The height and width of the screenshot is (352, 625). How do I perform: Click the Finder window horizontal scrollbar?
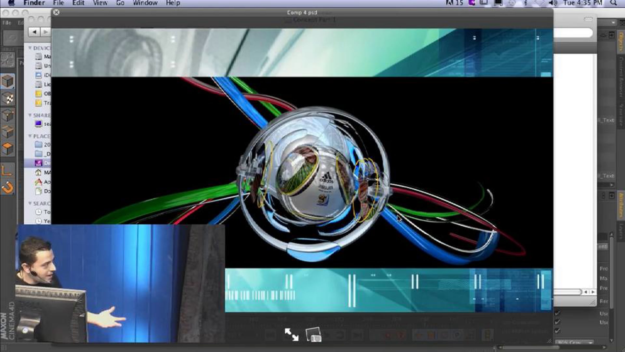pyautogui.click(x=568, y=292)
